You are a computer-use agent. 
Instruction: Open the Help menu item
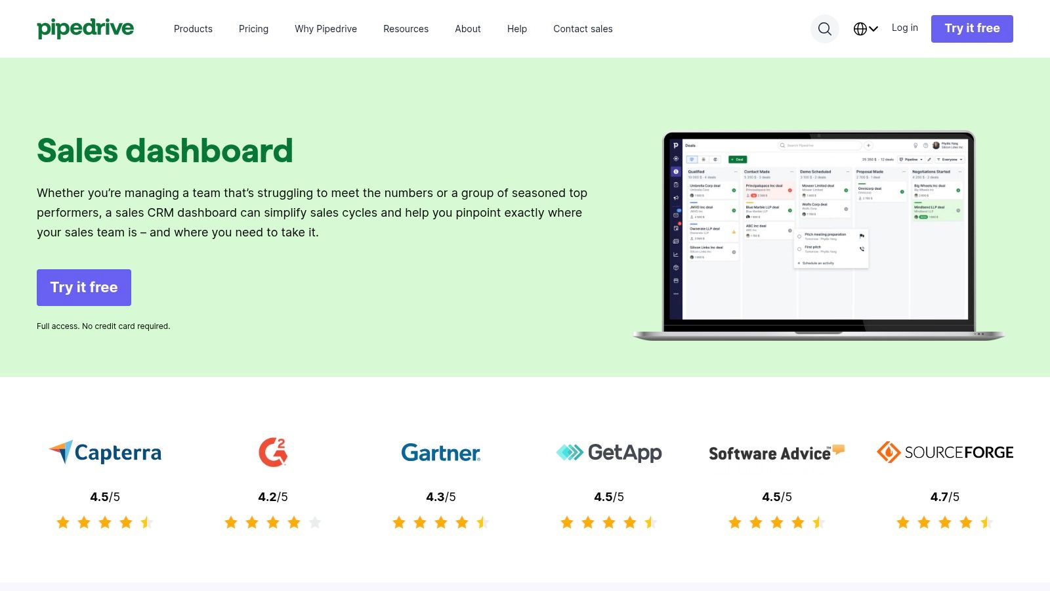click(x=517, y=29)
